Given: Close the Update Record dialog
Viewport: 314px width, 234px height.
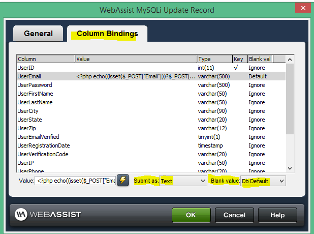Looking at the screenshot, I should [x=303, y=8].
